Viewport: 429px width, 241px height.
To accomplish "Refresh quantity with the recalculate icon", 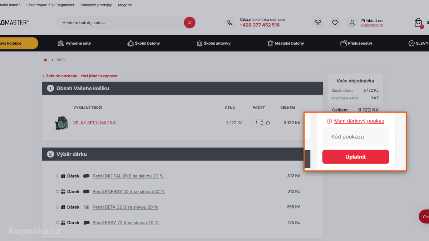I will click(x=268, y=123).
